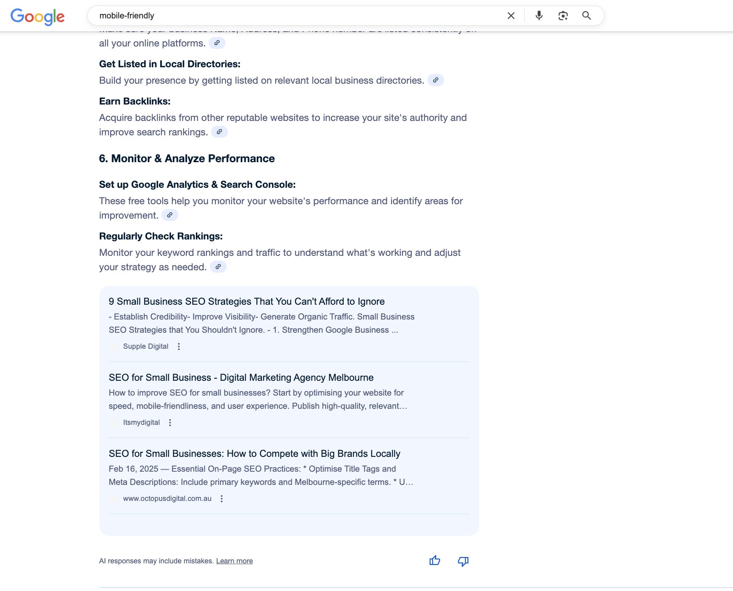Image resolution: width=733 pixels, height=591 pixels.
Task: Start voice search with microphone icon
Action: 539,16
